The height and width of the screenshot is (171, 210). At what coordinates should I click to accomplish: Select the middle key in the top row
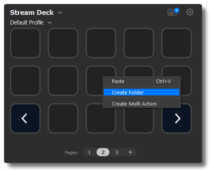(101, 43)
